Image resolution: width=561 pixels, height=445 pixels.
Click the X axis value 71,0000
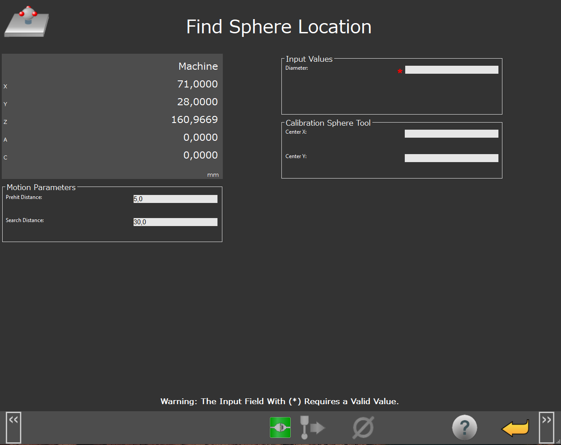[197, 84]
